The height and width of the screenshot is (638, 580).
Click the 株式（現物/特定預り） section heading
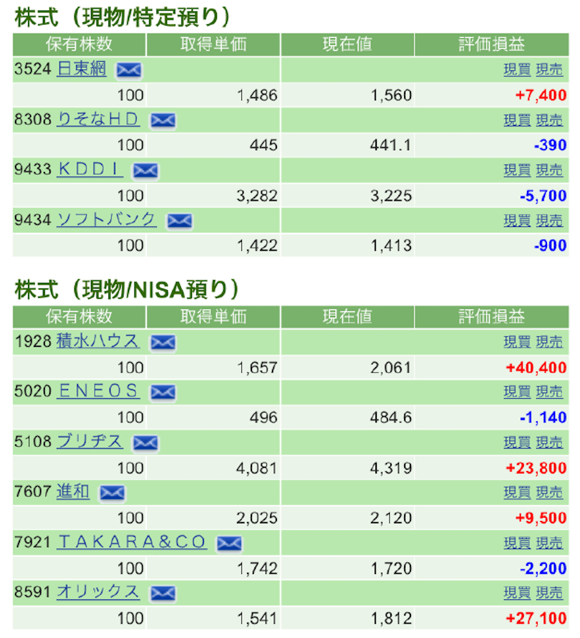click(122, 17)
